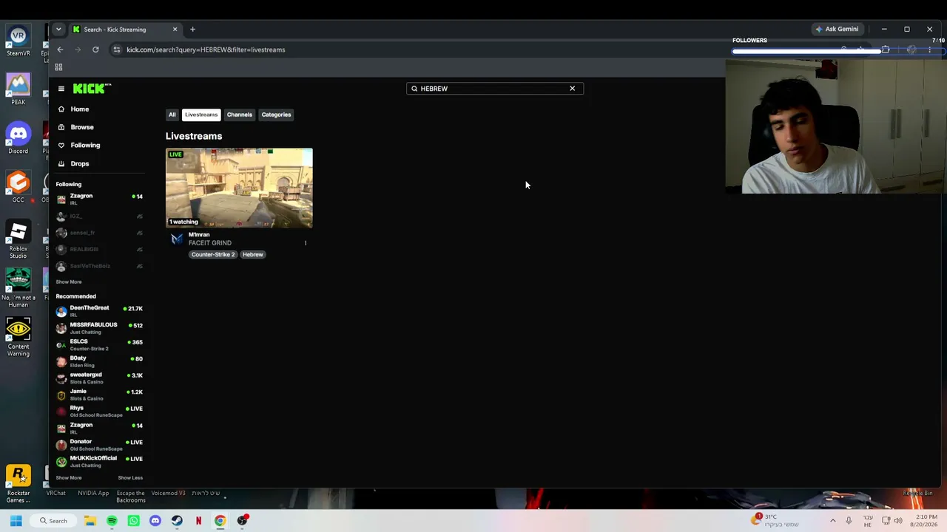Clear the HEBREW search query
The height and width of the screenshot is (532, 947).
point(572,89)
